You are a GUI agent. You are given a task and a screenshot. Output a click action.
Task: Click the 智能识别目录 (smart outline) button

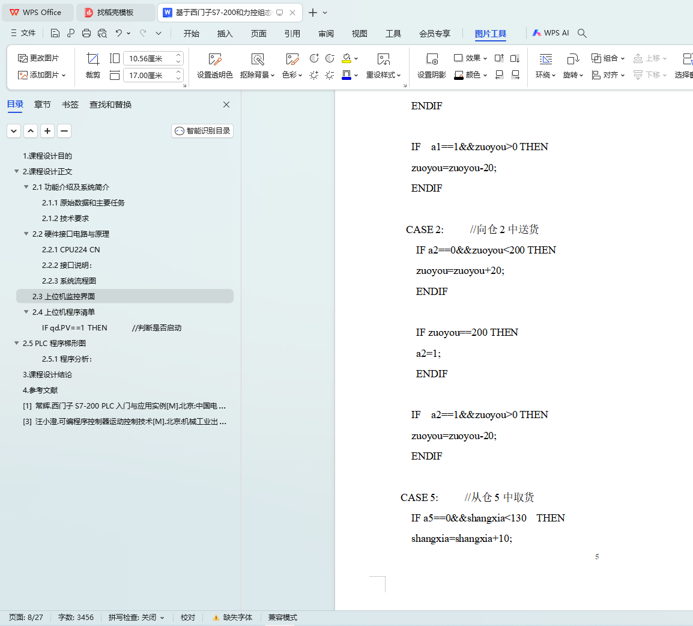(202, 131)
